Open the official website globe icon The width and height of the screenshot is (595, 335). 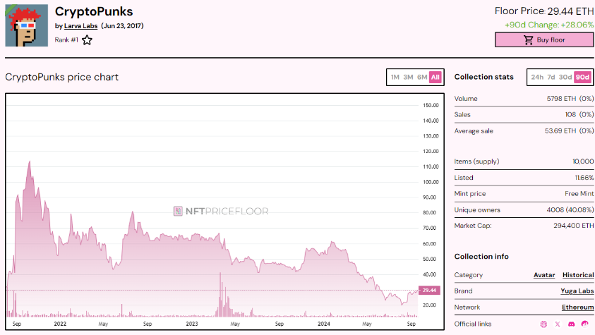click(543, 324)
